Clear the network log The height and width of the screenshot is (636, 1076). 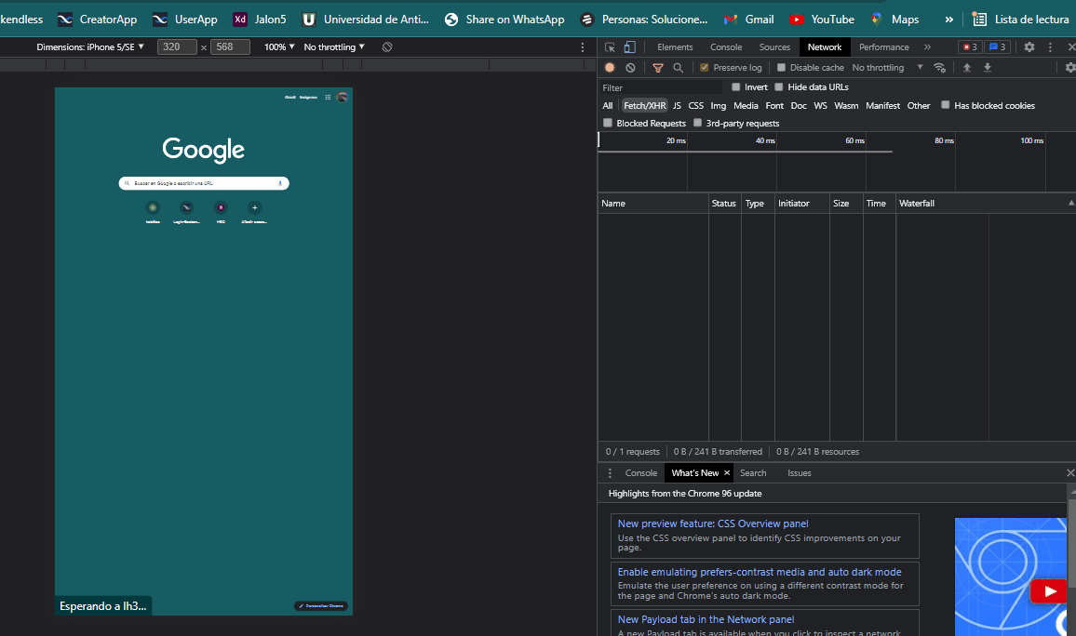630,67
